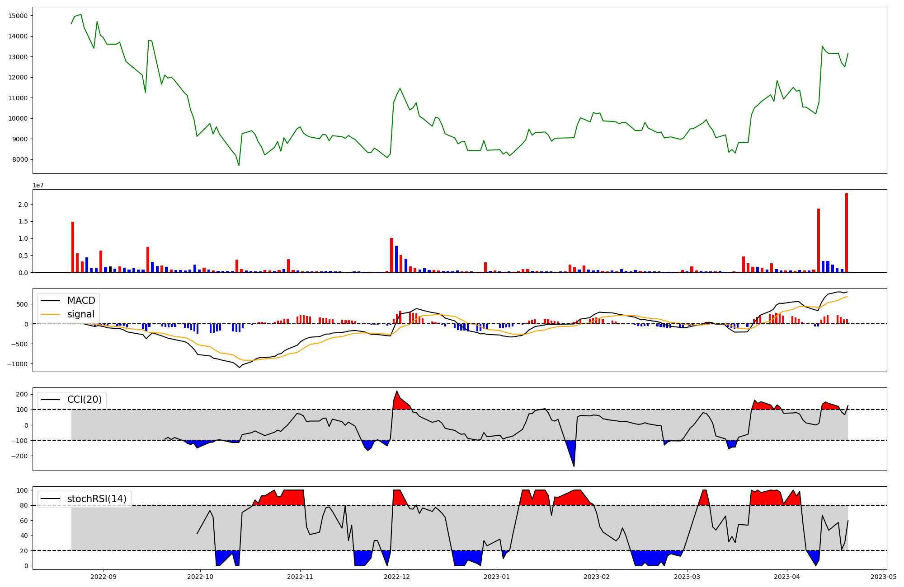904x587 pixels.
Task: Click the 8000 price axis tick label
Action: pos(20,159)
